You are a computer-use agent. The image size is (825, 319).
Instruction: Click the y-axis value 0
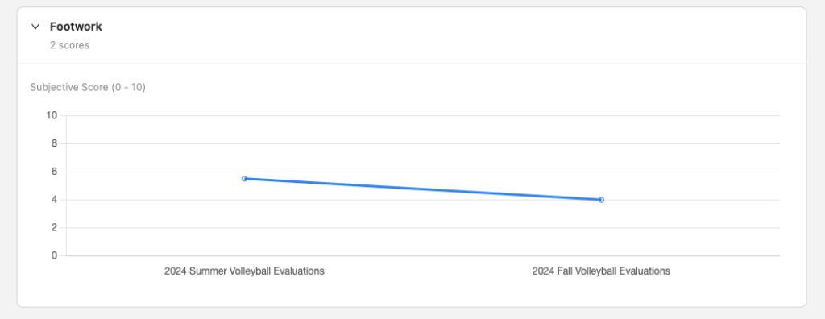[55, 255]
